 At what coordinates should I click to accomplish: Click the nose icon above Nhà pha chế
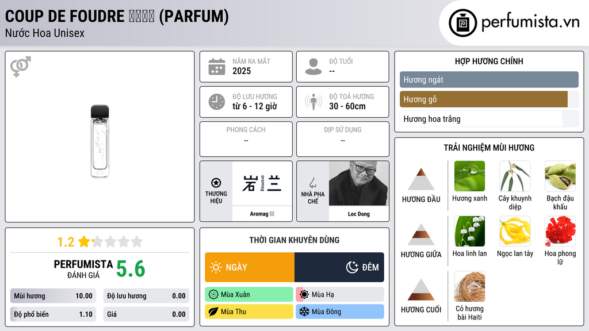[x=312, y=183]
